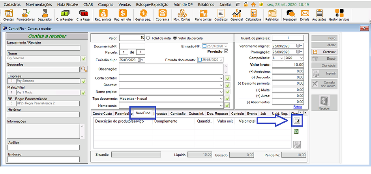This screenshot has height=174, width=371.
Task: Open the Cadastros menu
Action: [13, 4]
